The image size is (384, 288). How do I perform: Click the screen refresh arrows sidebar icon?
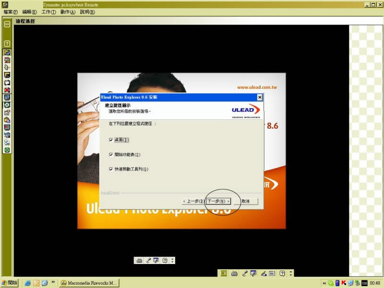[x=7, y=83]
